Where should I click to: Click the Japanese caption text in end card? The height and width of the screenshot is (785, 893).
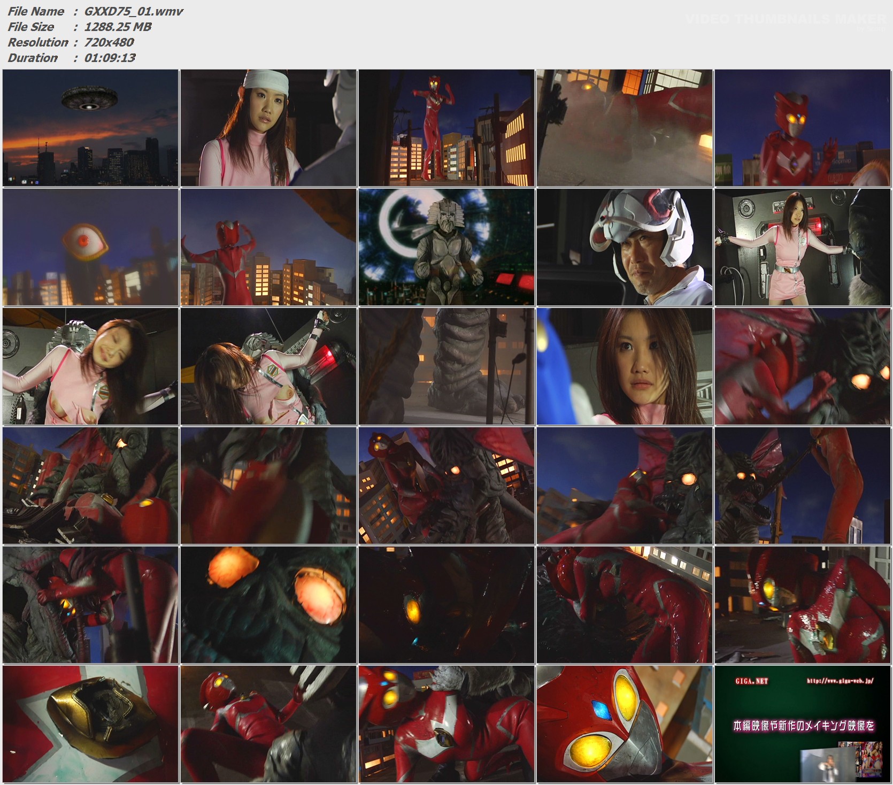803,726
